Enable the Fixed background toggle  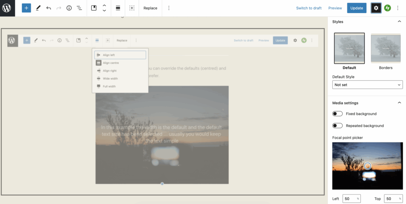coord(337,114)
